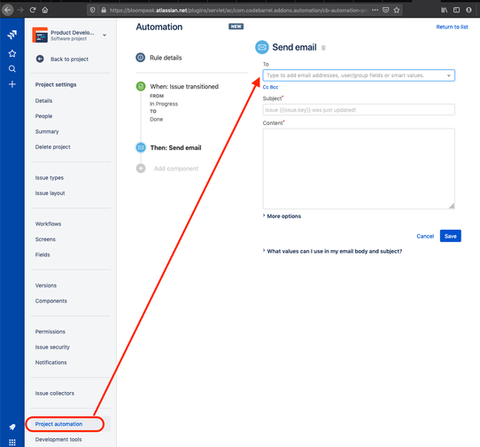Viewport: 480px width, 447px height.
Task: Open the Firefox account profile icon
Action: (x=468, y=10)
